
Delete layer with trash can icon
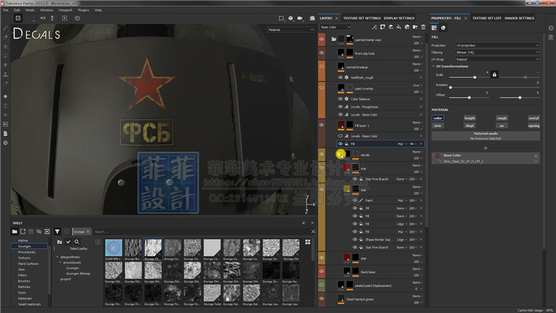(x=423, y=27)
